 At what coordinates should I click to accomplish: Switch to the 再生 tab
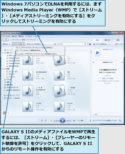click(x=97, y=40)
